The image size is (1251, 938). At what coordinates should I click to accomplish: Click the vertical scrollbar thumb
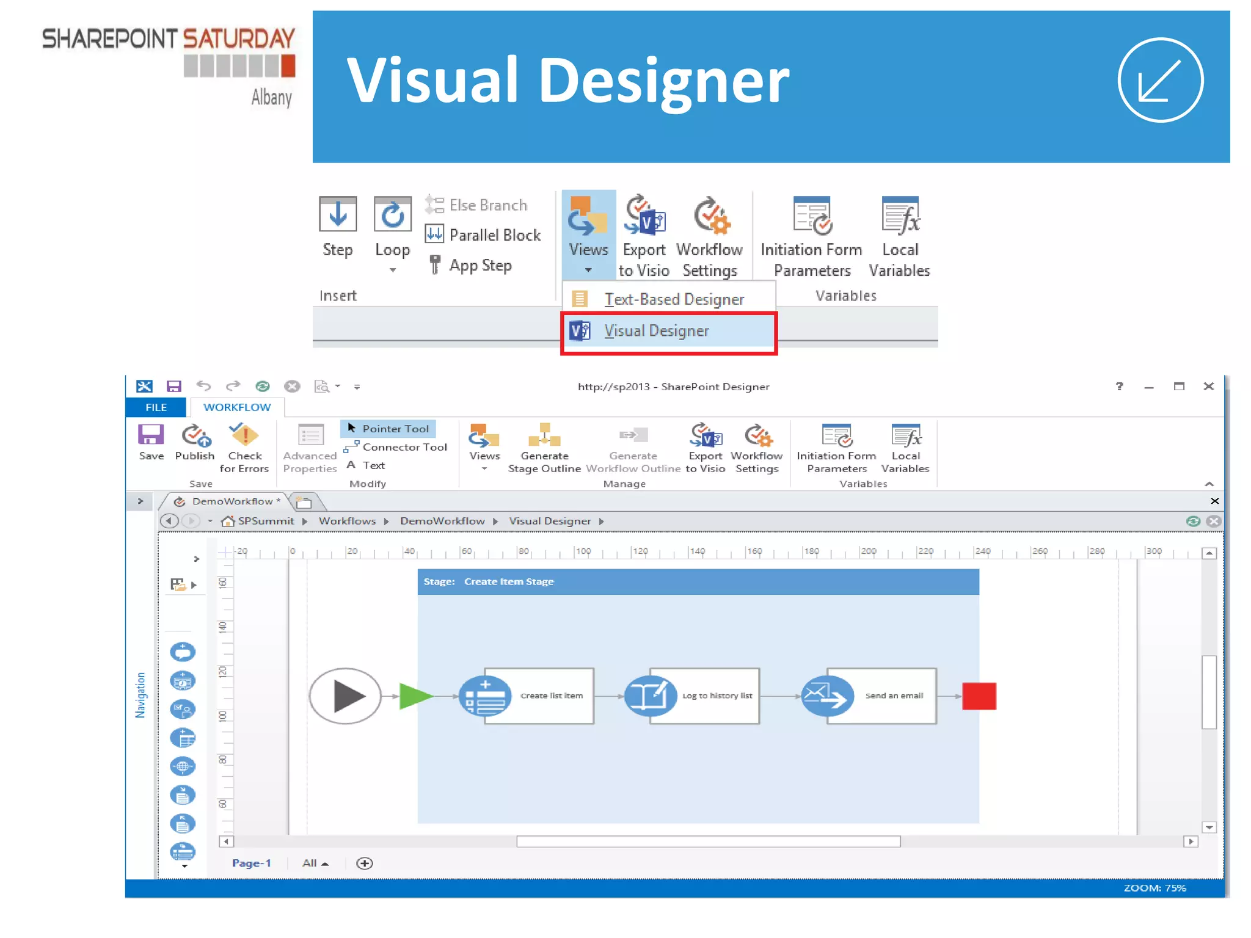(1209, 692)
